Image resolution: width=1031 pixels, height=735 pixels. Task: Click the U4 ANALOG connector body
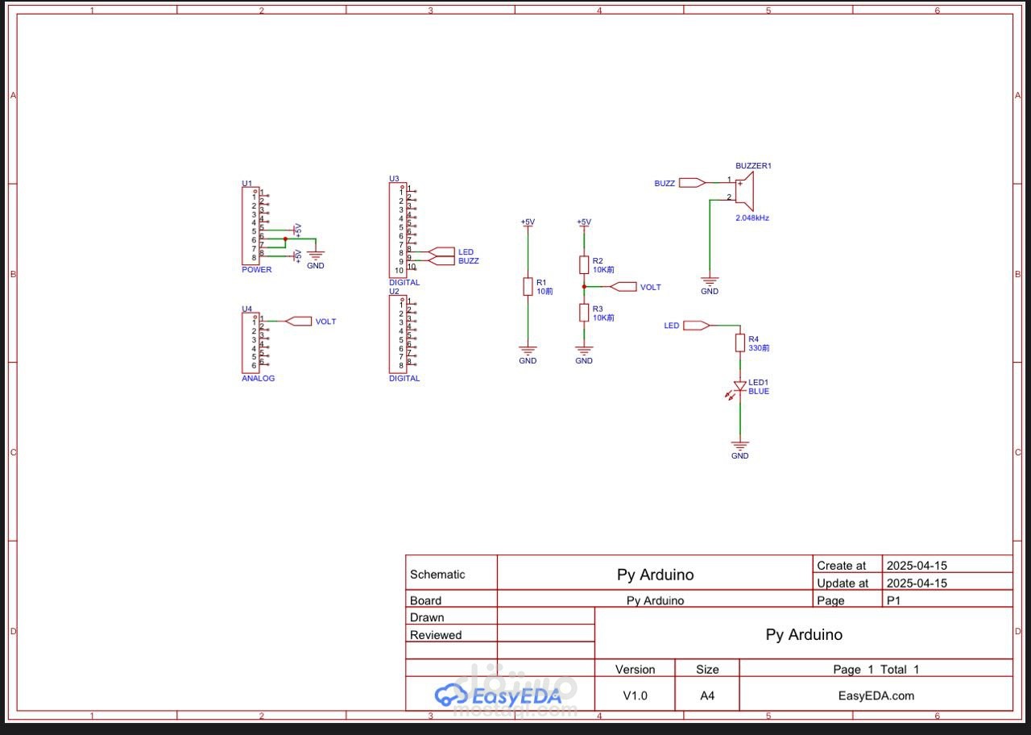pos(250,343)
